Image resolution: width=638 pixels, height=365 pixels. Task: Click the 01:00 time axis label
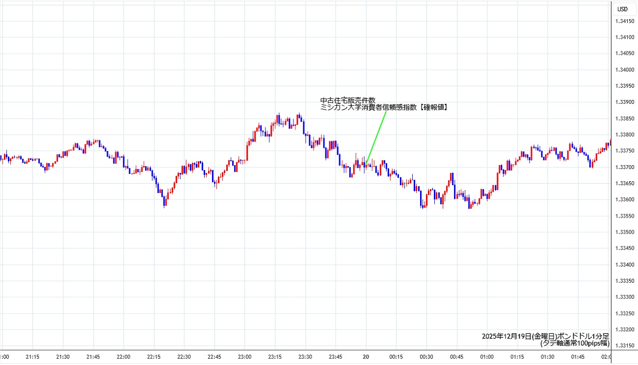pos(487,357)
